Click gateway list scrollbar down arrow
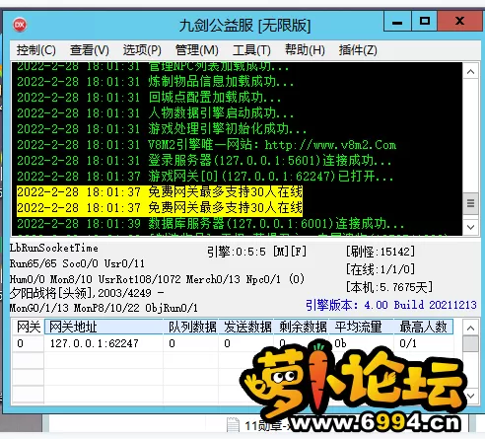485x439 pixels. coord(470,396)
